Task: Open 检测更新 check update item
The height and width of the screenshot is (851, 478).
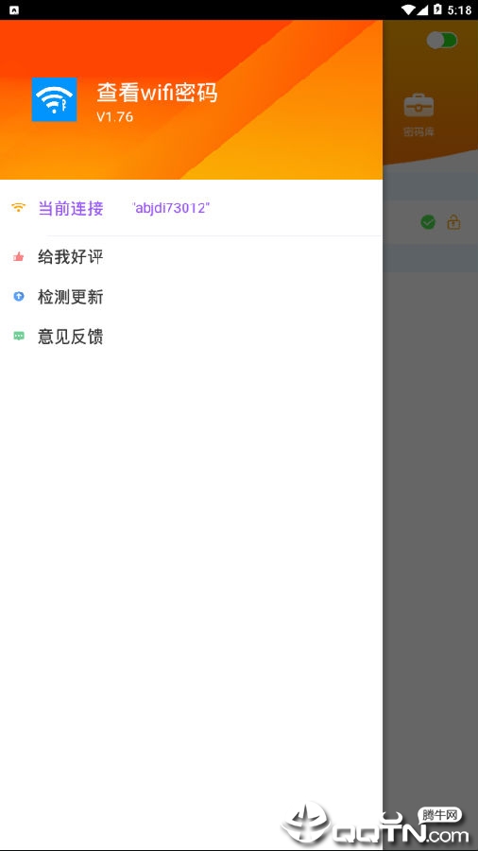Action: [192, 297]
